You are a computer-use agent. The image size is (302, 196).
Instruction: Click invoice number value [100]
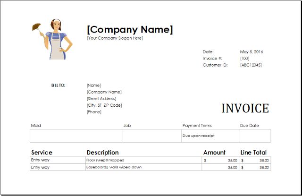point(244,59)
